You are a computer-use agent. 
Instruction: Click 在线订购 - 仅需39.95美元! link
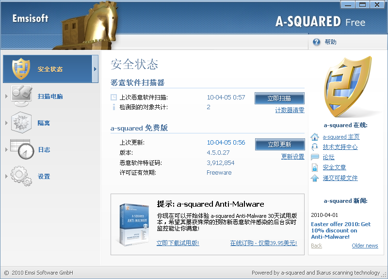263,243
